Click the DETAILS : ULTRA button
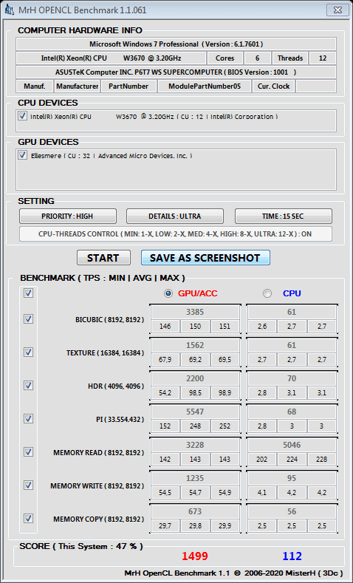 click(174, 216)
